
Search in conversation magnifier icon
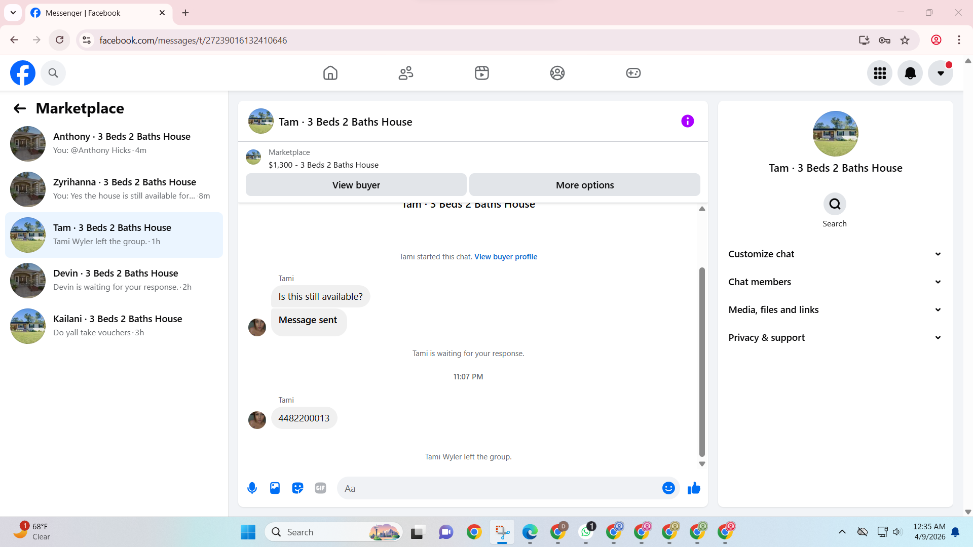point(835,204)
